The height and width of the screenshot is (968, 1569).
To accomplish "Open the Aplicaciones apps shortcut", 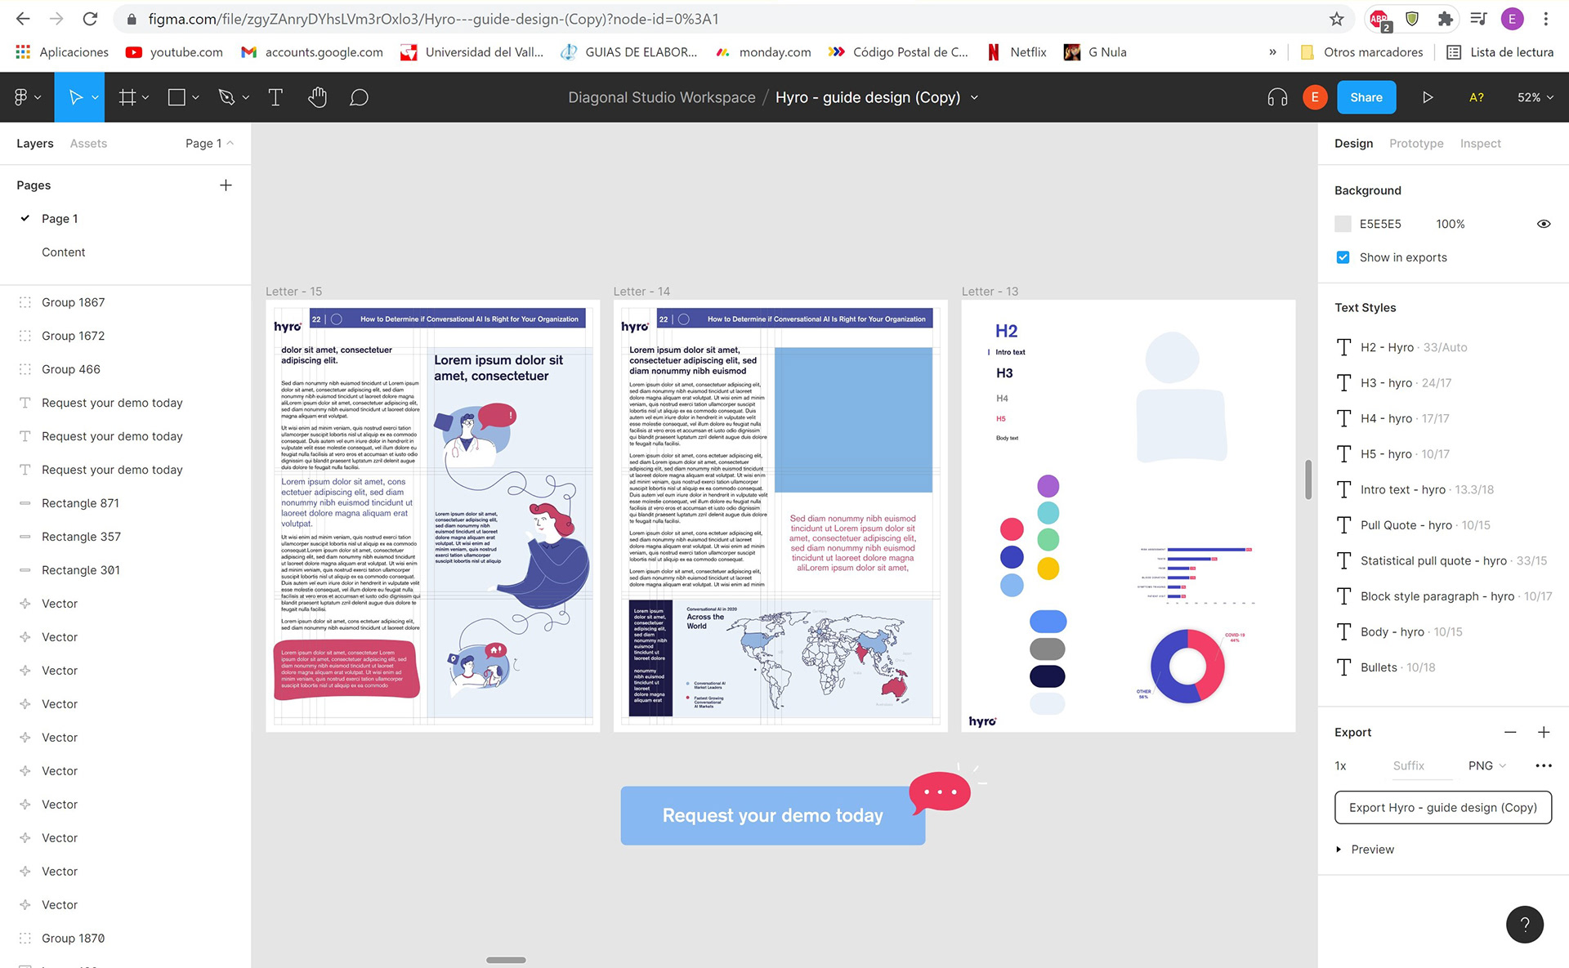I will pyautogui.click(x=62, y=52).
